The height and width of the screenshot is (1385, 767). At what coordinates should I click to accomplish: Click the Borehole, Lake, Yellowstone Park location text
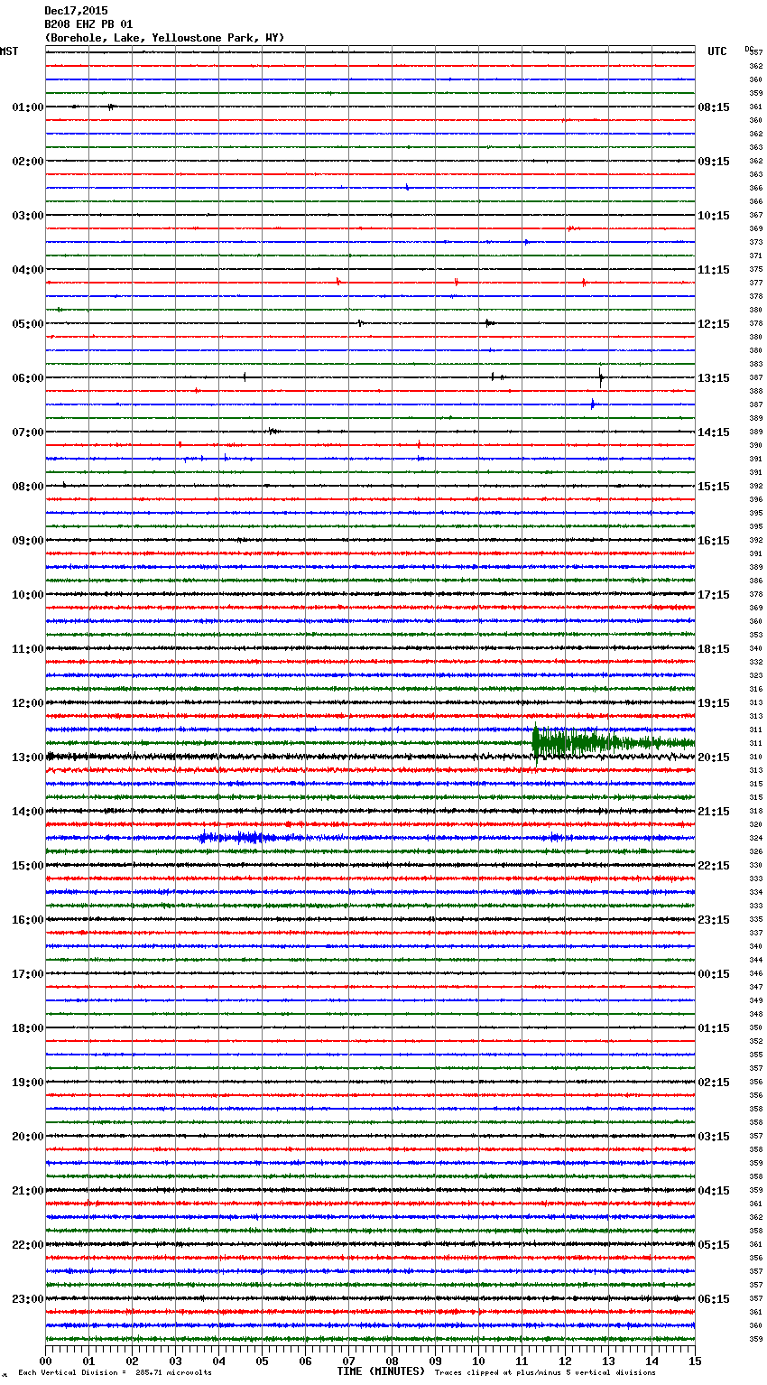164,38
